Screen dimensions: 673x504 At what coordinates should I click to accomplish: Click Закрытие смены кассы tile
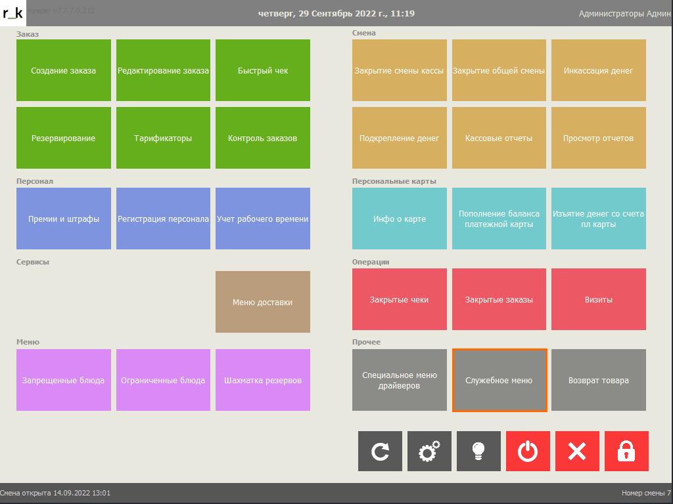[399, 70]
